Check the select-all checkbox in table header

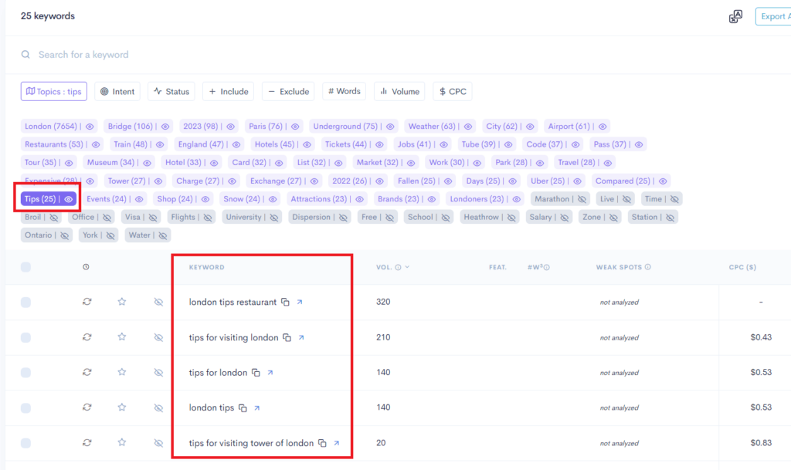click(x=25, y=266)
